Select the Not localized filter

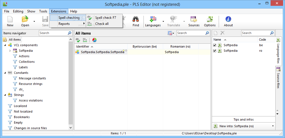[x=23, y=111]
